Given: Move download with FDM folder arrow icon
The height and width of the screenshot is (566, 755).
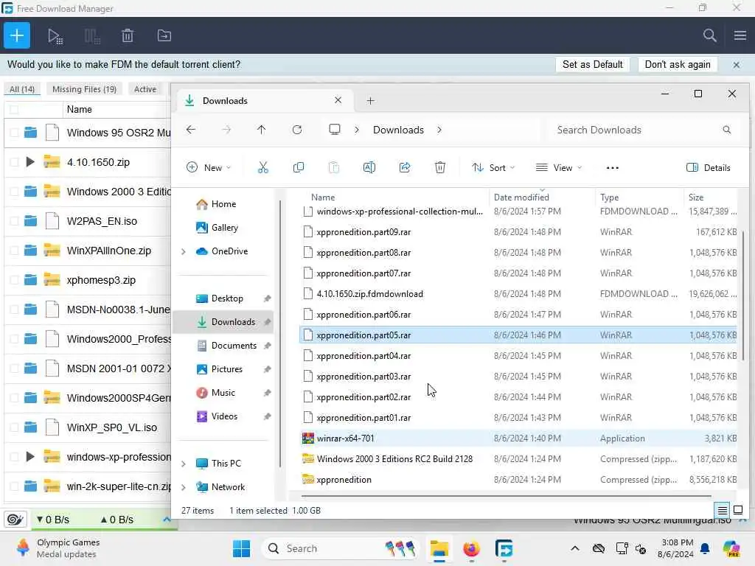Looking at the screenshot, I should [x=164, y=35].
